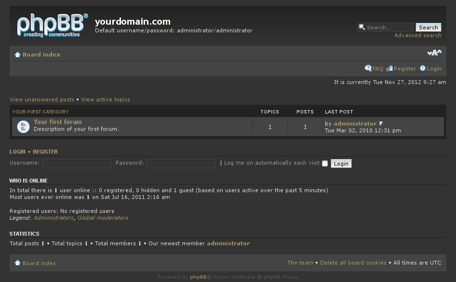
Task: Open Your first forum
Action: click(57, 122)
